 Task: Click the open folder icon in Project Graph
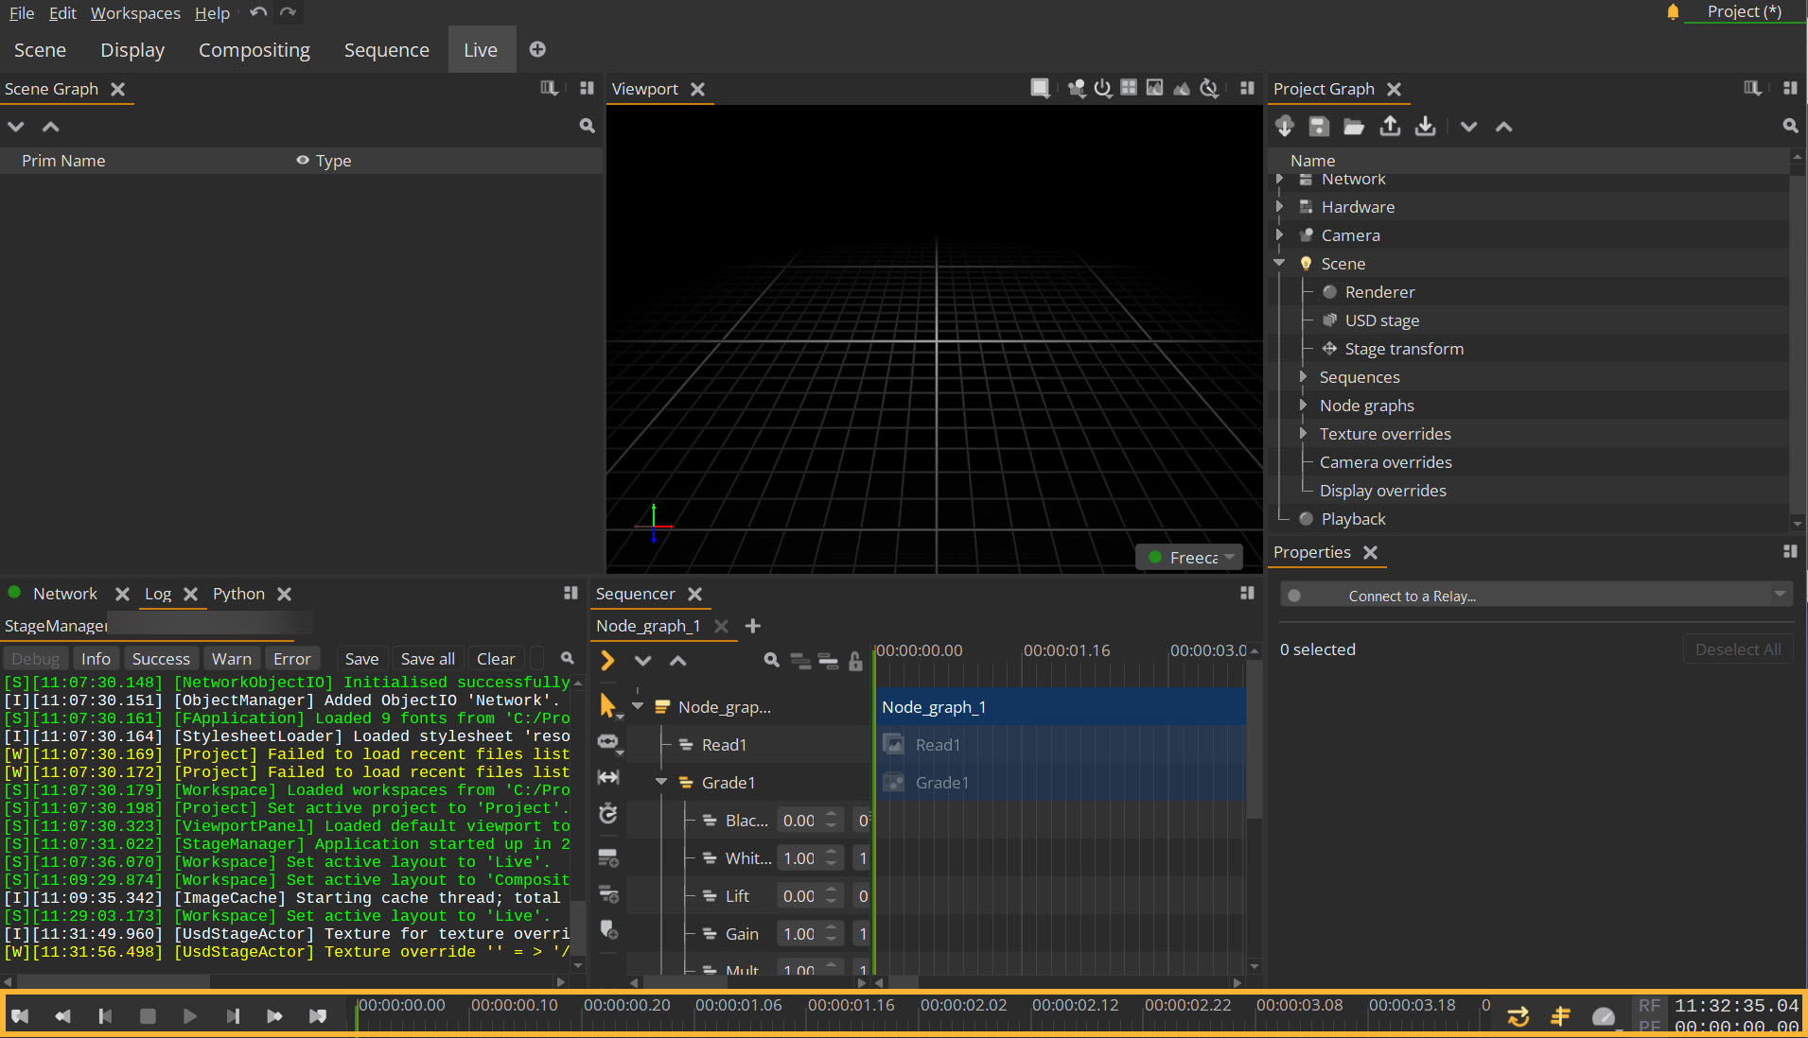pos(1354,127)
